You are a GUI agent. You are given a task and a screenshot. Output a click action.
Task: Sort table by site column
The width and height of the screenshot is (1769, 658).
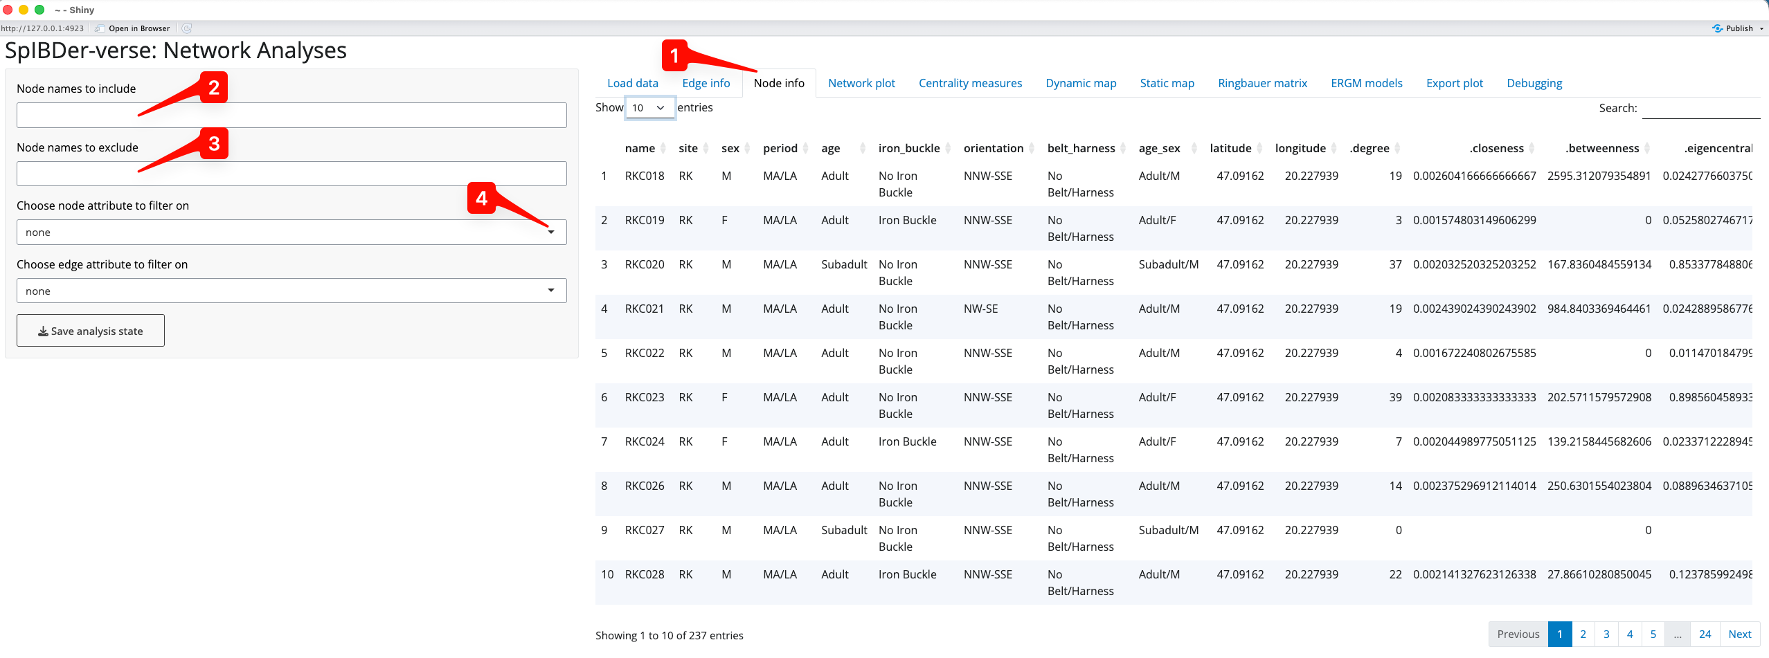click(x=694, y=148)
